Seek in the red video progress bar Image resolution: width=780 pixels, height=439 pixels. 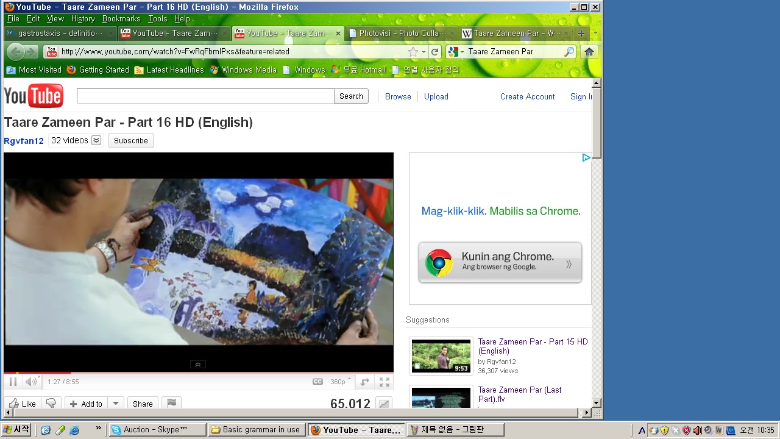pyautogui.click(x=199, y=373)
